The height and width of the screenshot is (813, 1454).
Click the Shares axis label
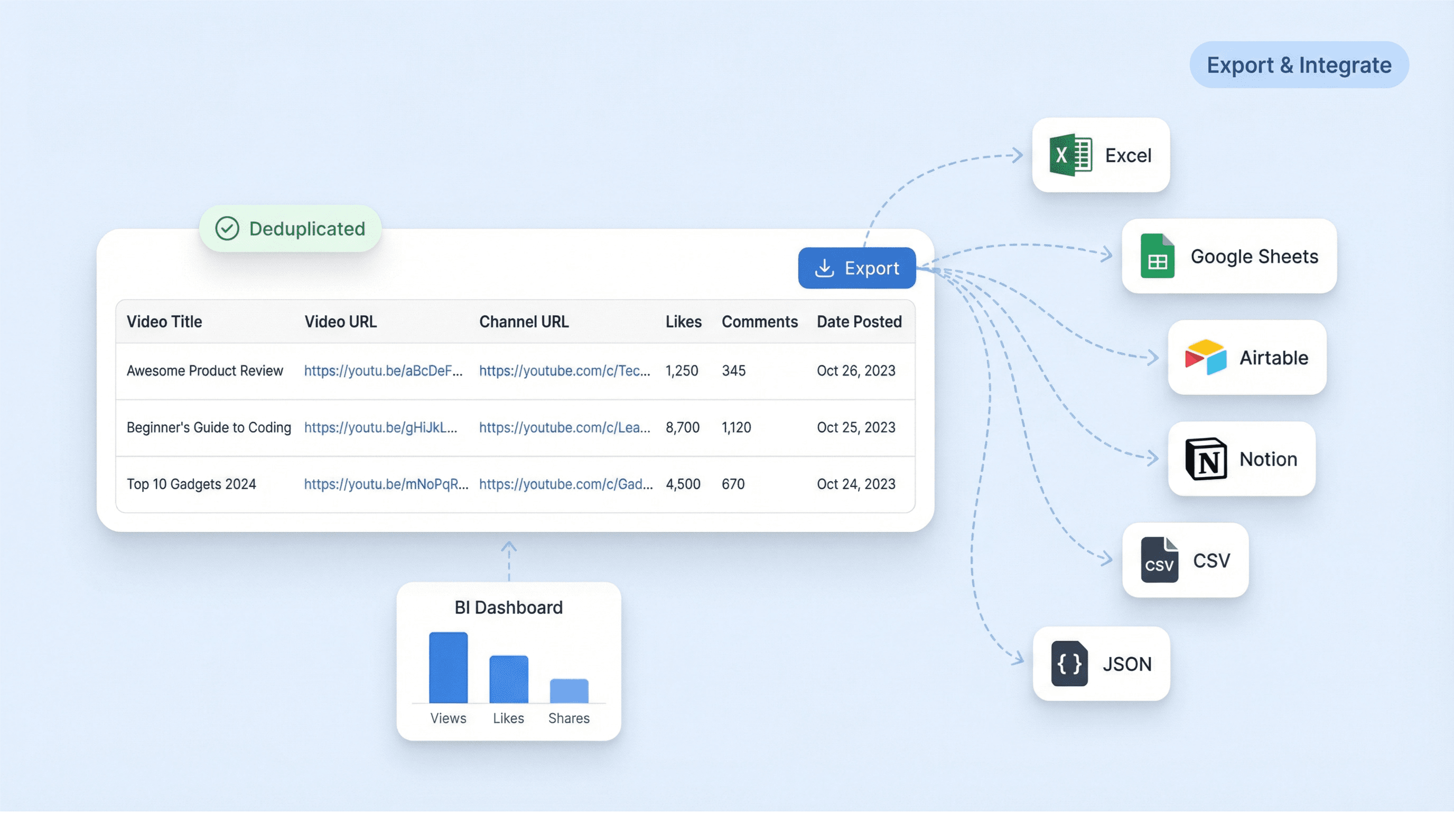click(x=569, y=719)
